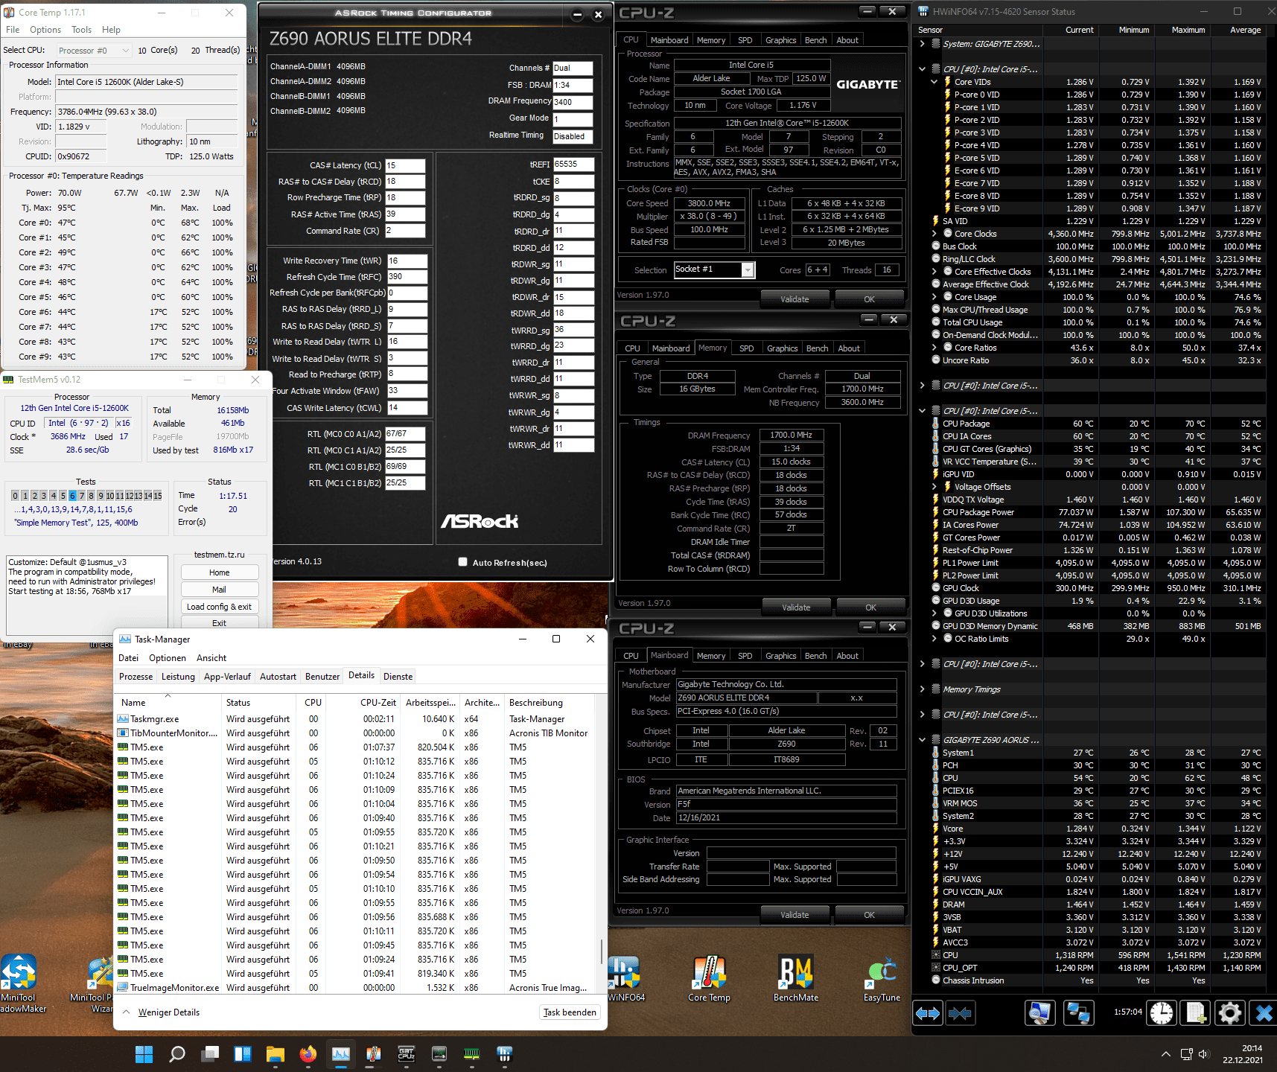Screen dimensions: 1277x1072
Task: Expand Voltage Offsets node in HWiNFO
Action: point(934,487)
